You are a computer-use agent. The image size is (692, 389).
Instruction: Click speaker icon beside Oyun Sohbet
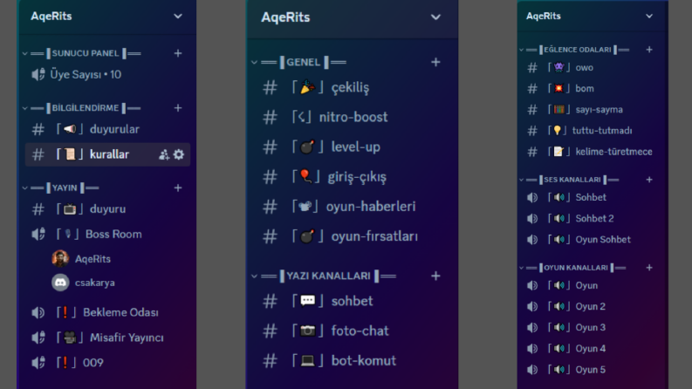[x=532, y=240]
